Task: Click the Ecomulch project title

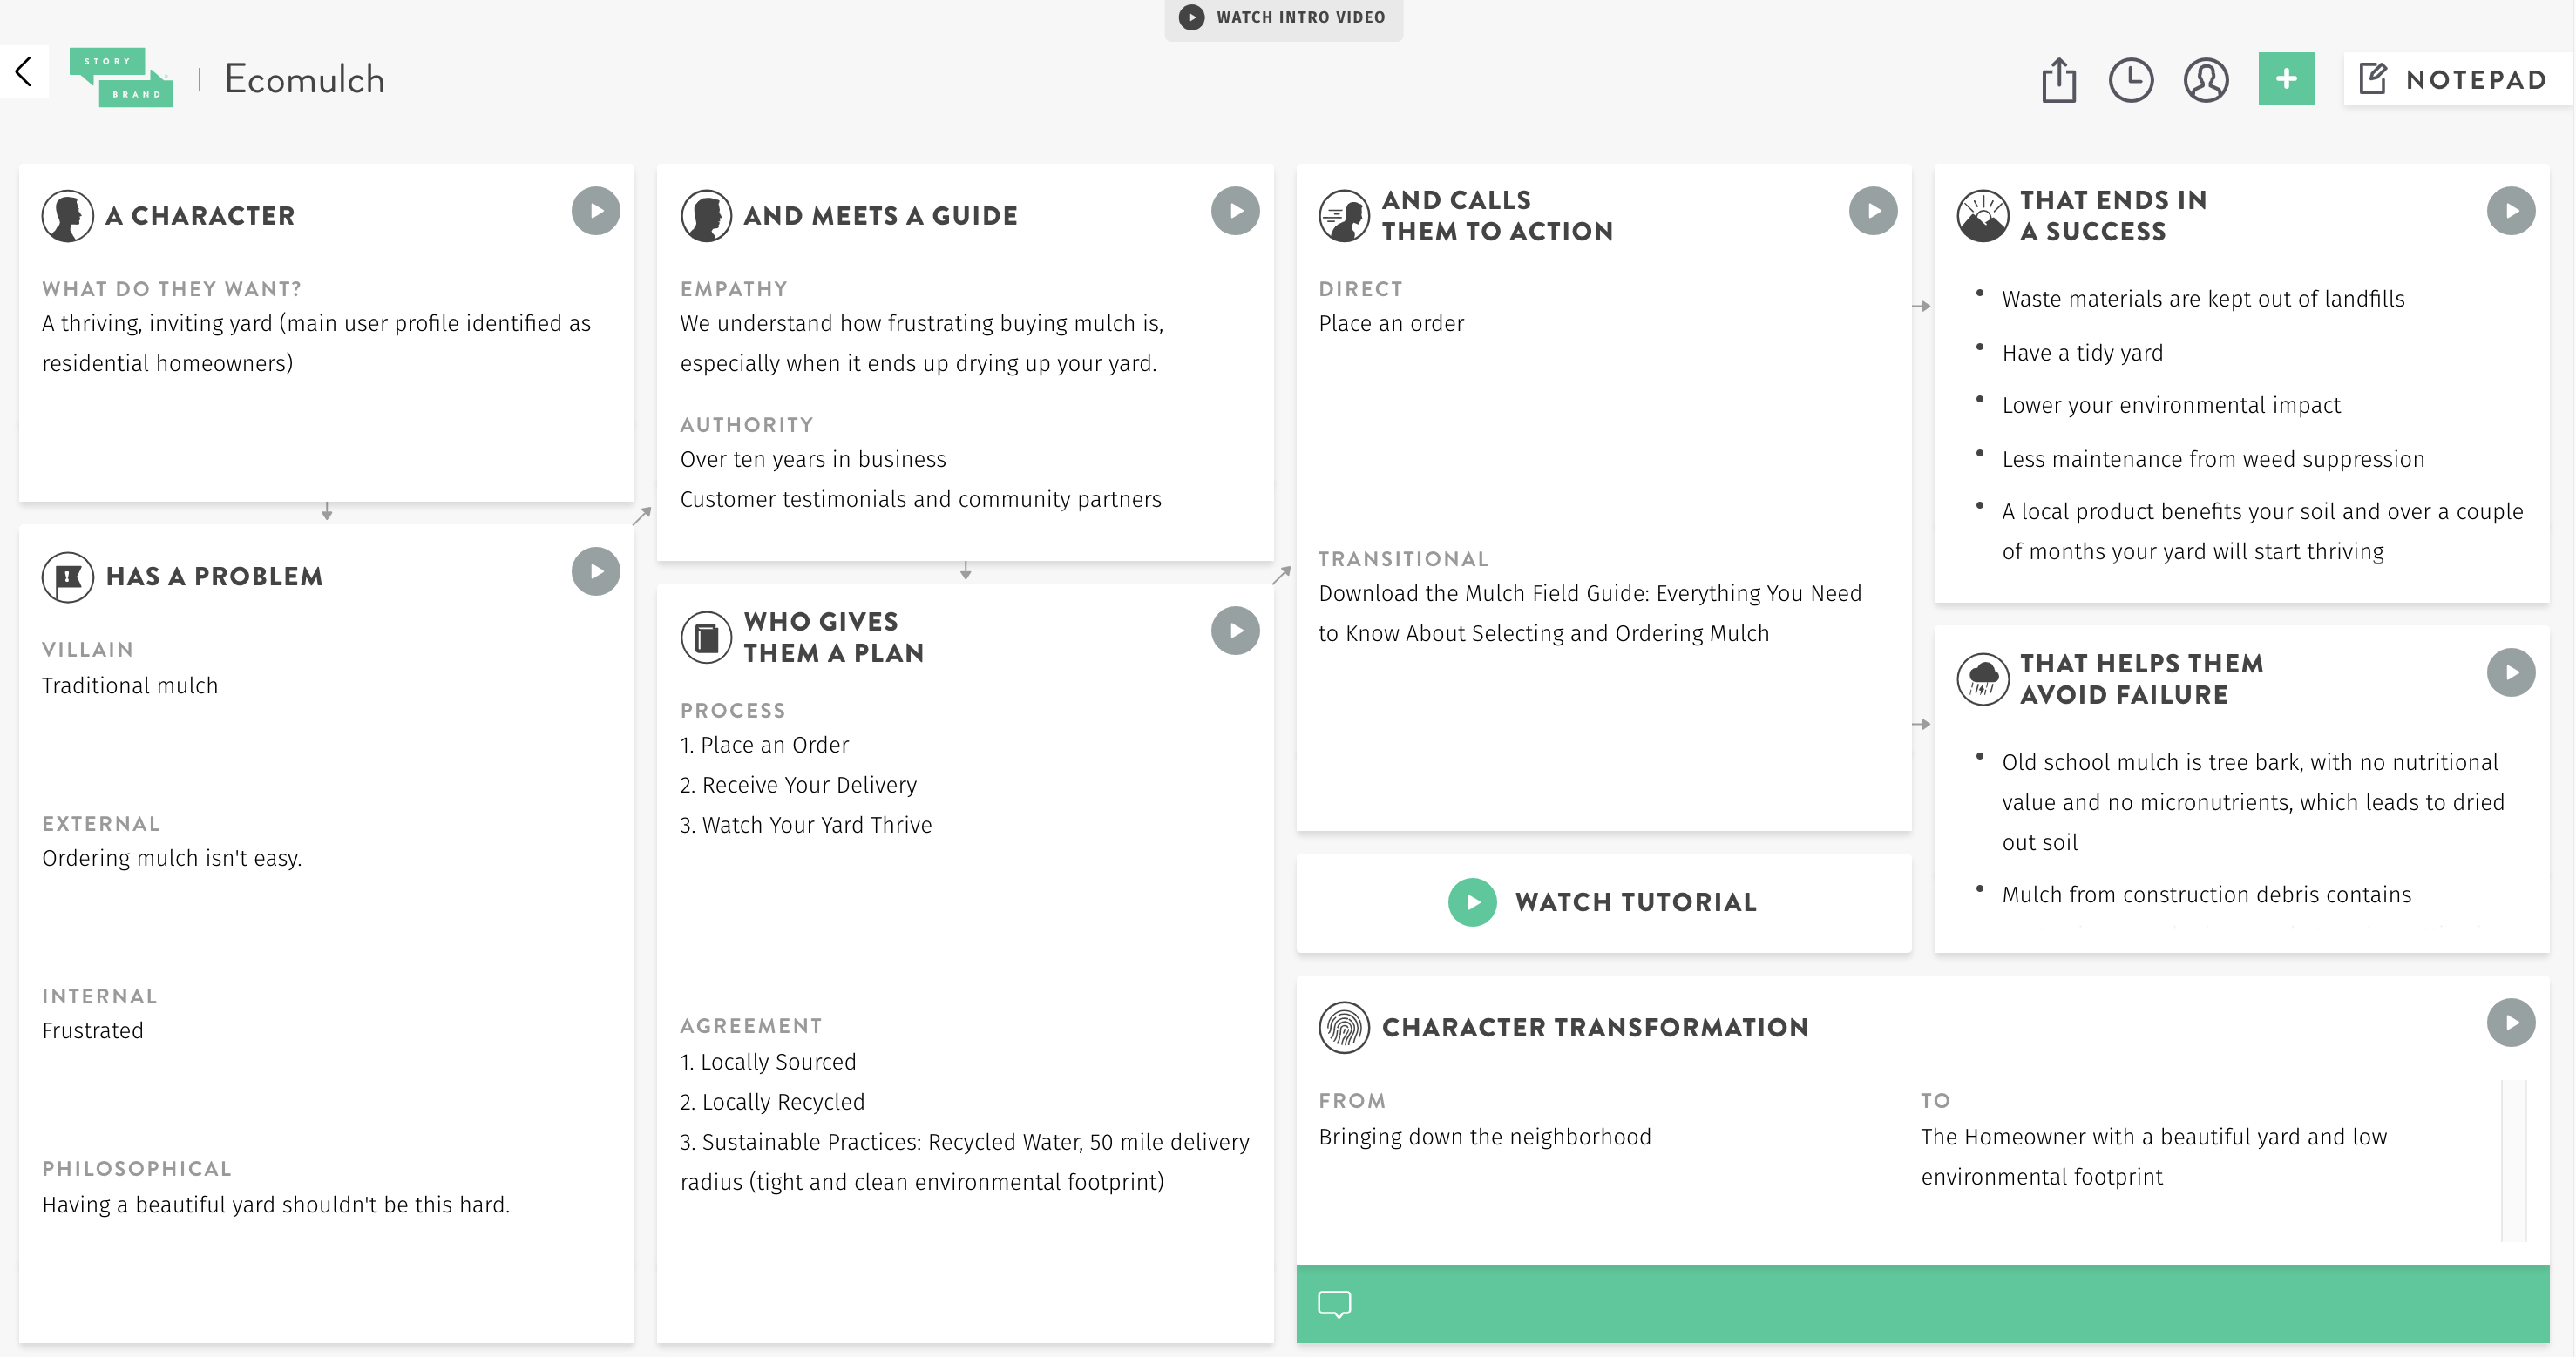Action: click(x=304, y=79)
